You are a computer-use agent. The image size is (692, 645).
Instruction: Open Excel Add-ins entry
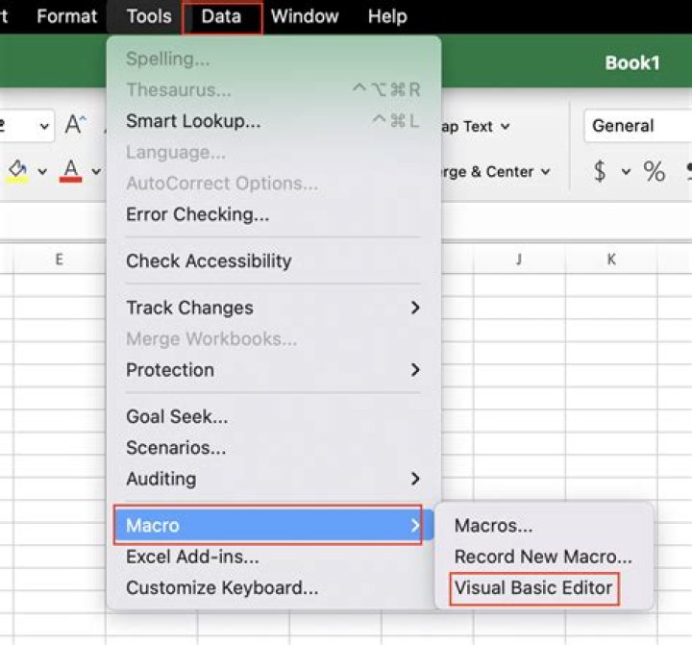[274, 557]
